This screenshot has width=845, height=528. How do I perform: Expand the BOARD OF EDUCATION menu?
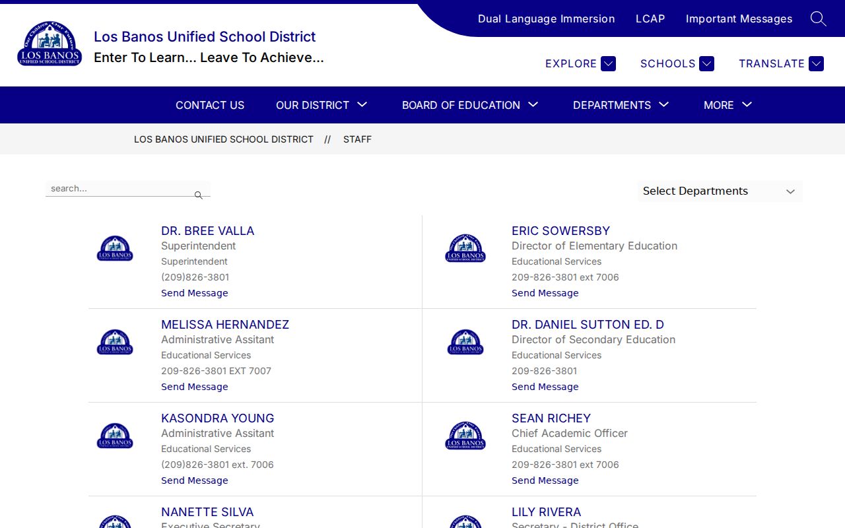coord(470,105)
